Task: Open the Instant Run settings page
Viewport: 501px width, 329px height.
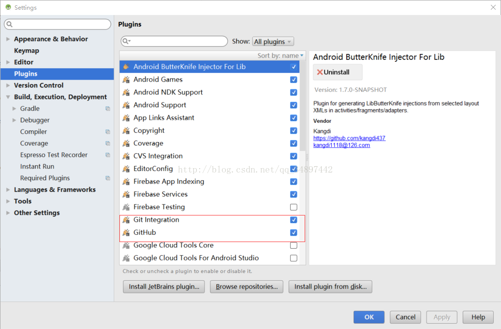Action: click(37, 167)
